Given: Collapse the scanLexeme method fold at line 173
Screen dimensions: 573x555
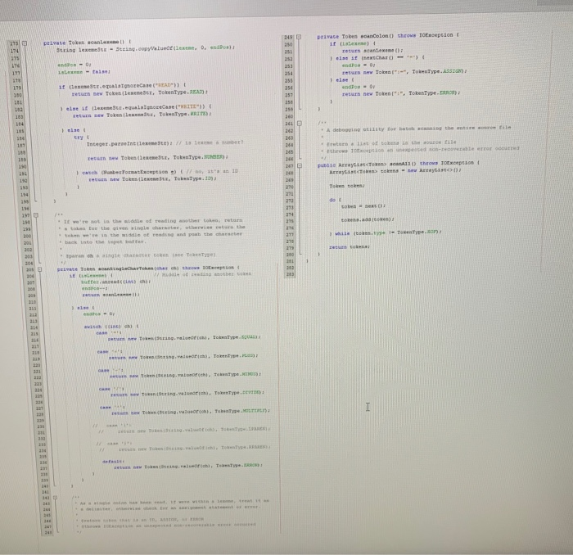Looking at the screenshot, I should pyautogui.click(x=24, y=43).
